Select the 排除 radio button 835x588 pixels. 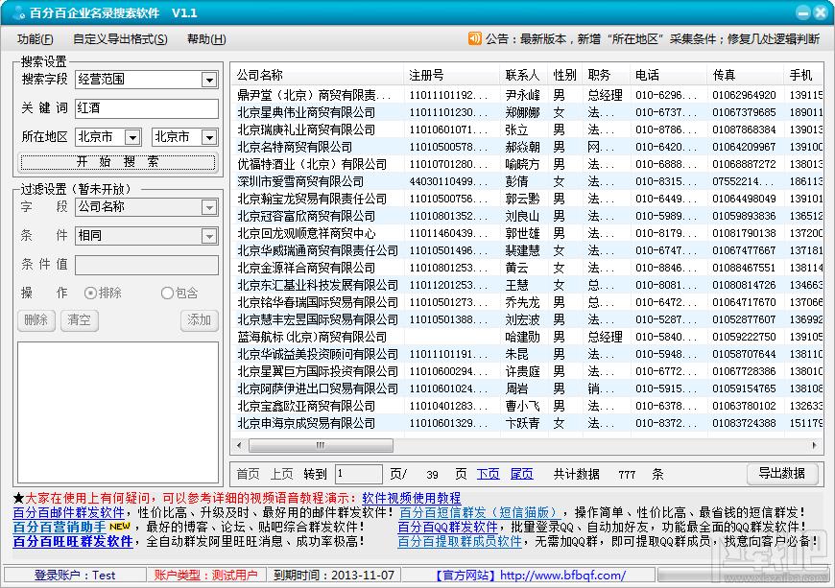[91, 293]
